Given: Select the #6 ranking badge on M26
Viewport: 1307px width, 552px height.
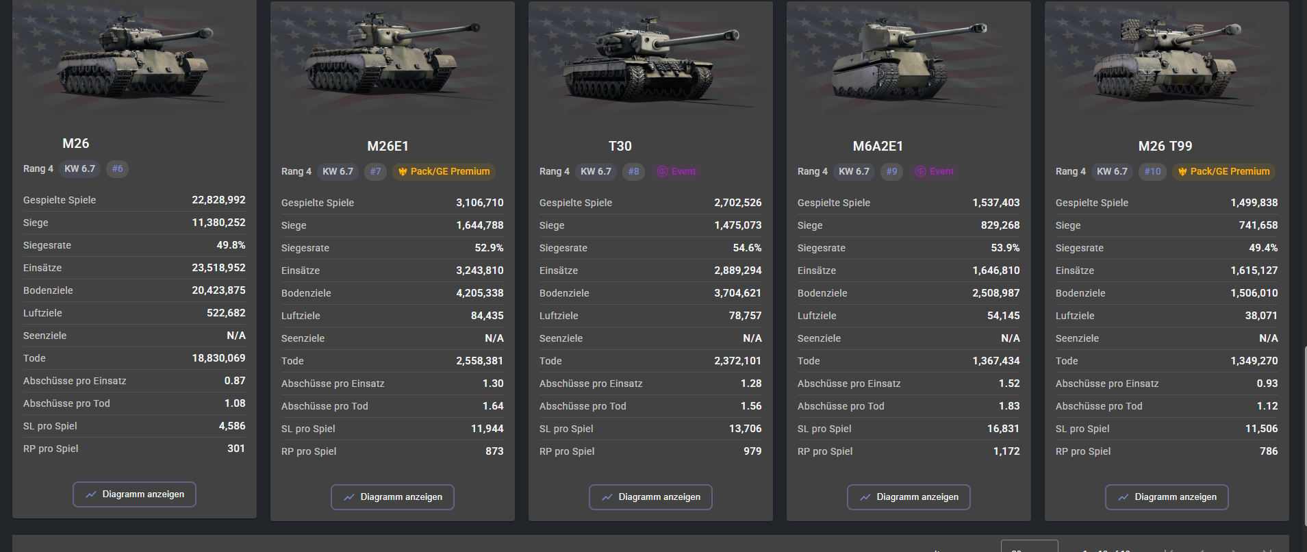Looking at the screenshot, I should (x=118, y=169).
